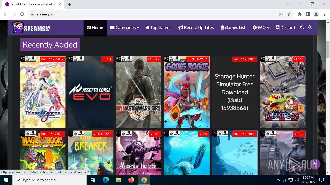Open Top Games page
The height and width of the screenshot is (185, 330).
(158, 28)
